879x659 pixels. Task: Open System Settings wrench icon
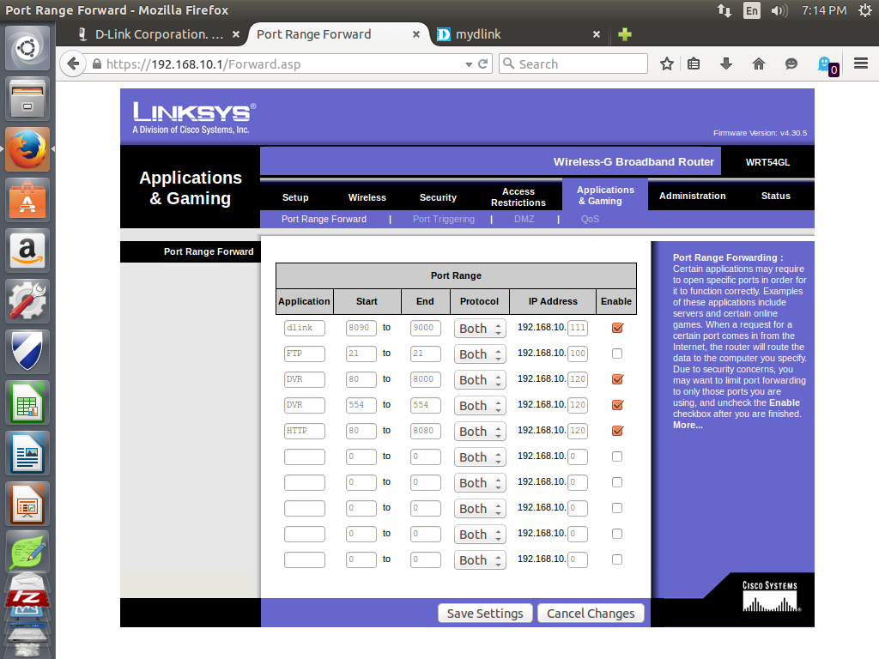click(x=27, y=301)
